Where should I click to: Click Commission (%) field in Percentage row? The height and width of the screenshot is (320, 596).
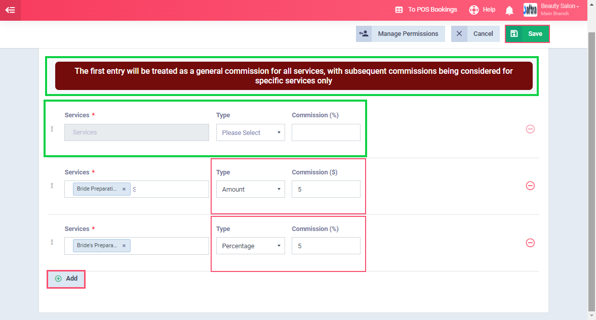(x=326, y=246)
